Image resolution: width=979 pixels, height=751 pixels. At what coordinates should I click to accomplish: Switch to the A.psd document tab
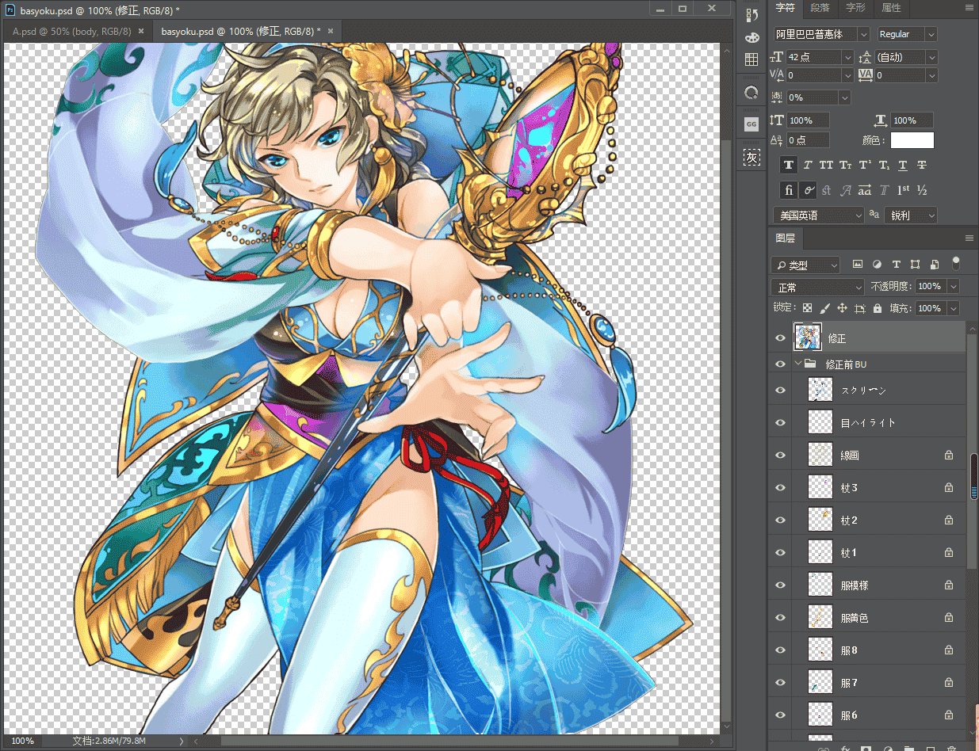click(72, 31)
